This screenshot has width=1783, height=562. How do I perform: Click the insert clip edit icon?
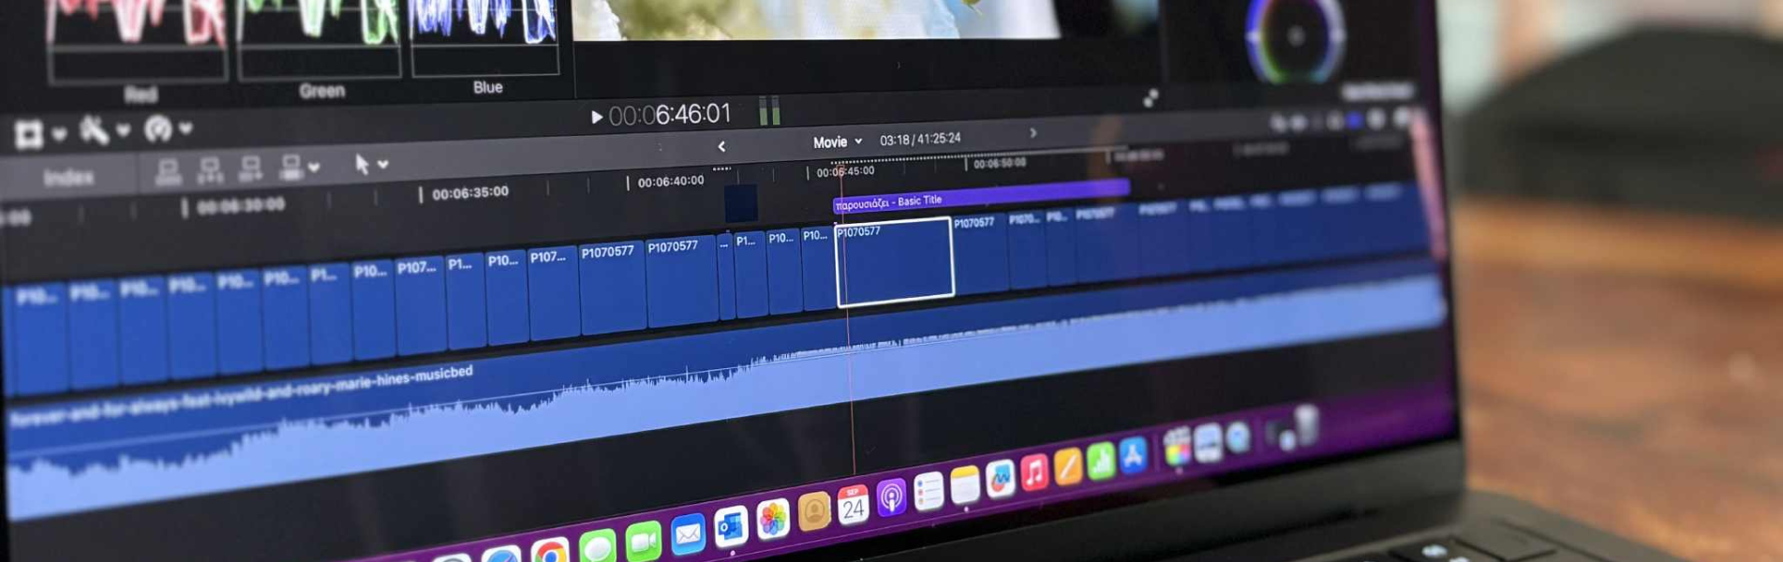click(210, 170)
